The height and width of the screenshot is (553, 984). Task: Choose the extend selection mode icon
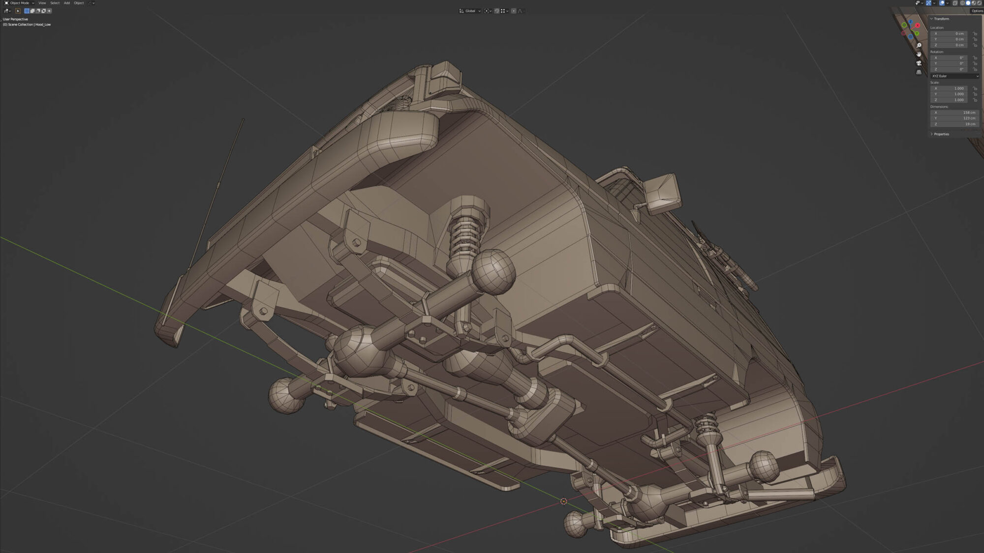(32, 11)
